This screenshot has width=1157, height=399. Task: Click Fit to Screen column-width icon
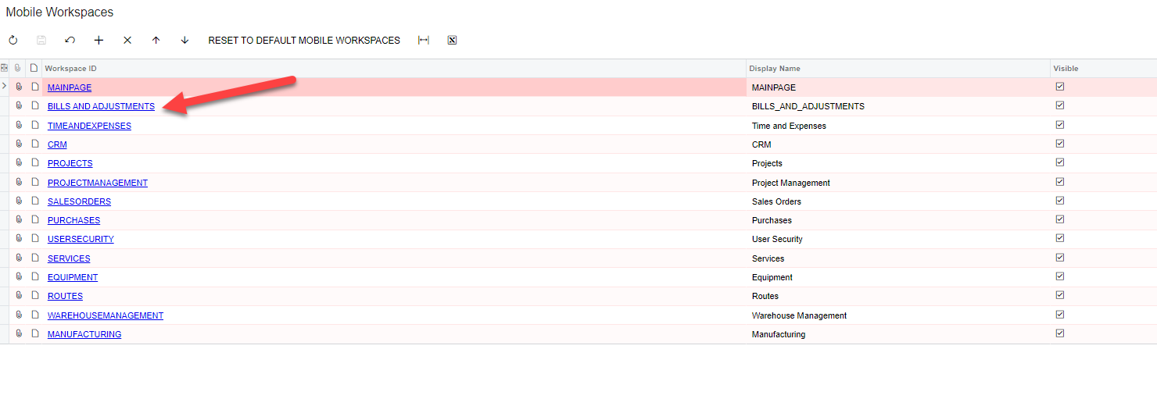(424, 40)
